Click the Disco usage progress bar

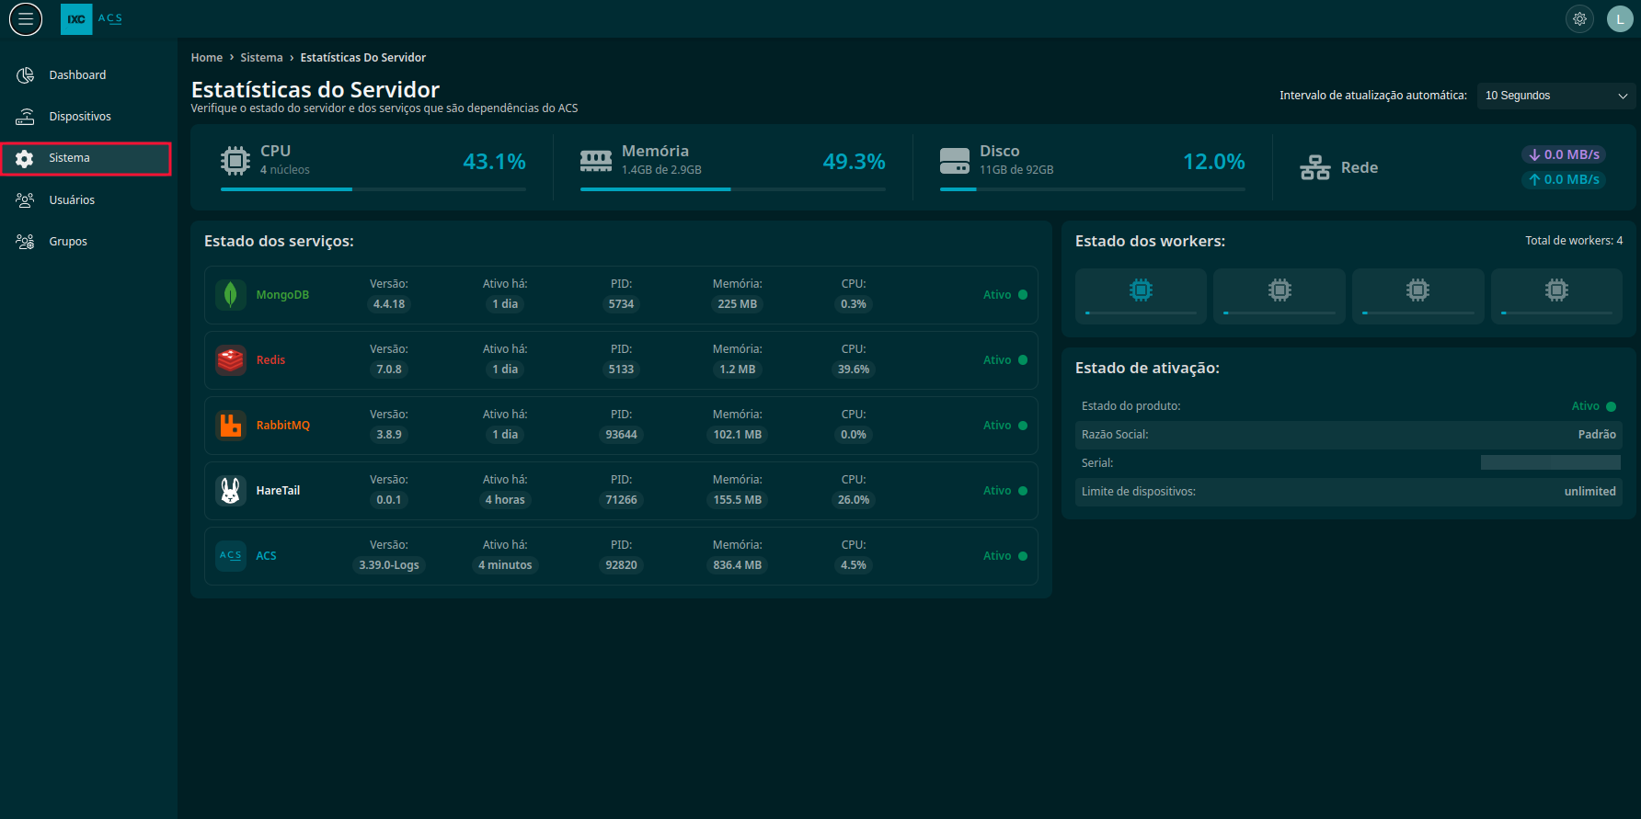(x=1093, y=189)
